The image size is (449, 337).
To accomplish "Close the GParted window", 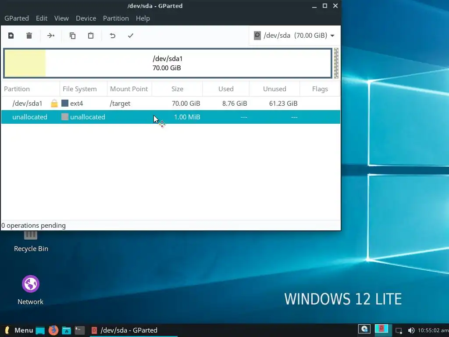I will point(335,6).
